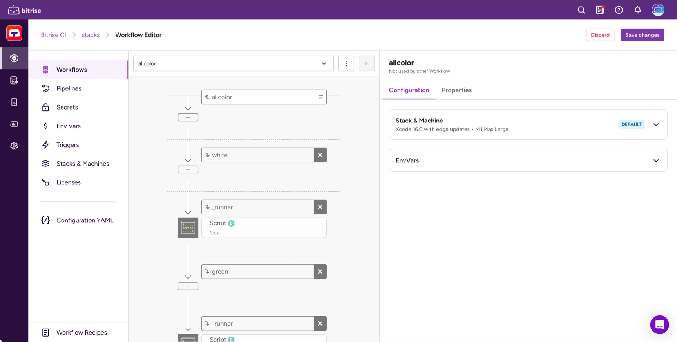Click the allcolor workflow card menu icon
The image size is (677, 342).
tap(321, 97)
